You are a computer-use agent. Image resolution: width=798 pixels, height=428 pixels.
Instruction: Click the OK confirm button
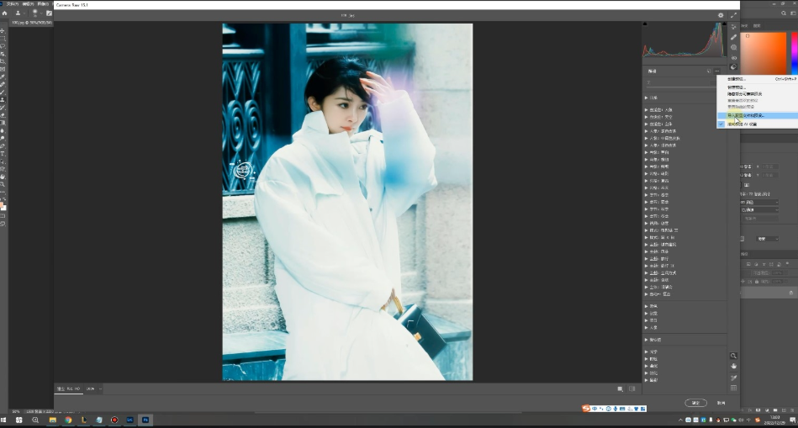point(695,403)
